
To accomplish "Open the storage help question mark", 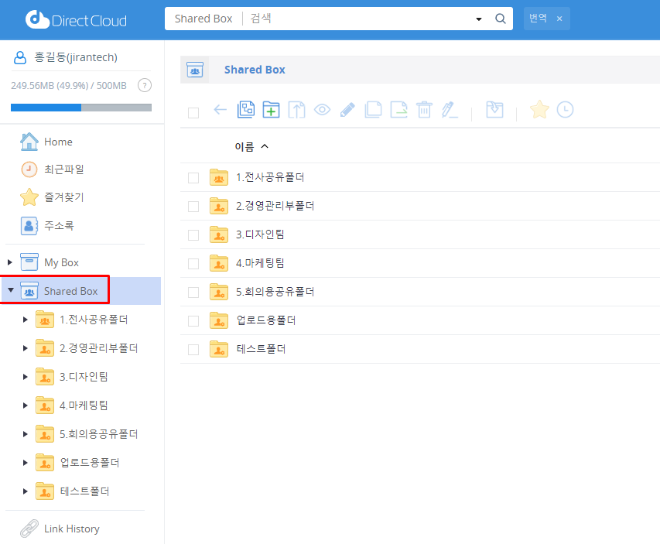I will click(144, 85).
